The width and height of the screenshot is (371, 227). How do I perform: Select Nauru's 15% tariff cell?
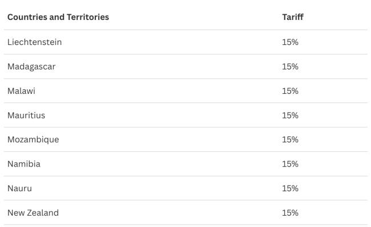(x=290, y=188)
